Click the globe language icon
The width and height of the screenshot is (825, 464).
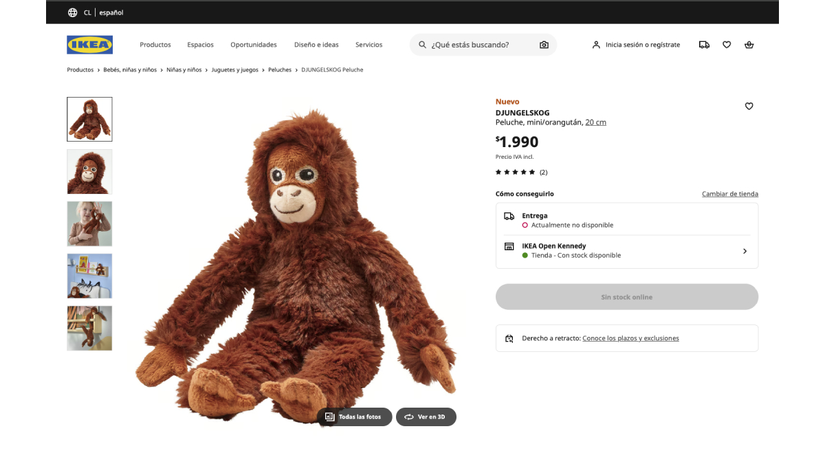coord(73,12)
